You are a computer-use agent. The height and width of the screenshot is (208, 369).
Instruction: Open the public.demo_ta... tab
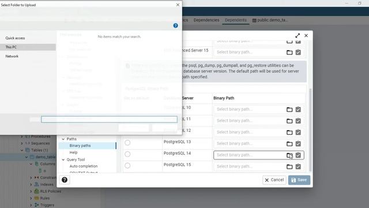270,20
